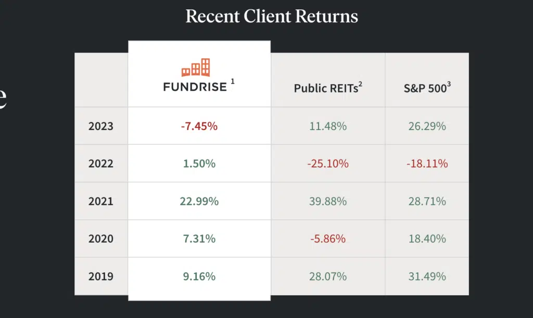Select the 2021 row label
Screen dimensions: 533x318
click(x=101, y=201)
